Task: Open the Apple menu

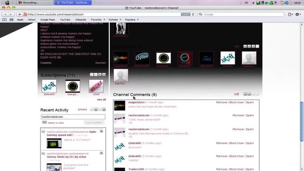Action: 7,2
